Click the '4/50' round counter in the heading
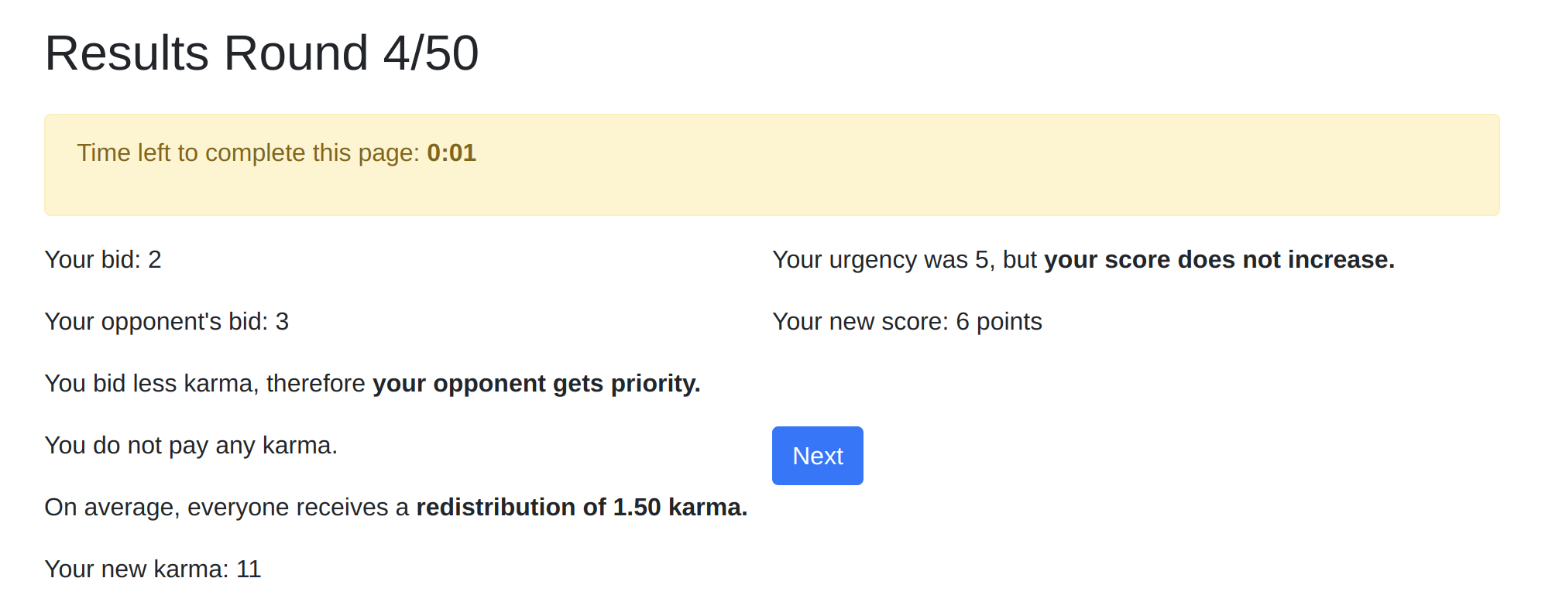The height and width of the screenshot is (602, 1552). [x=431, y=53]
